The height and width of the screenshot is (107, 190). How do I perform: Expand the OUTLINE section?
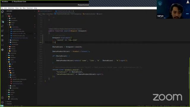point(9,102)
